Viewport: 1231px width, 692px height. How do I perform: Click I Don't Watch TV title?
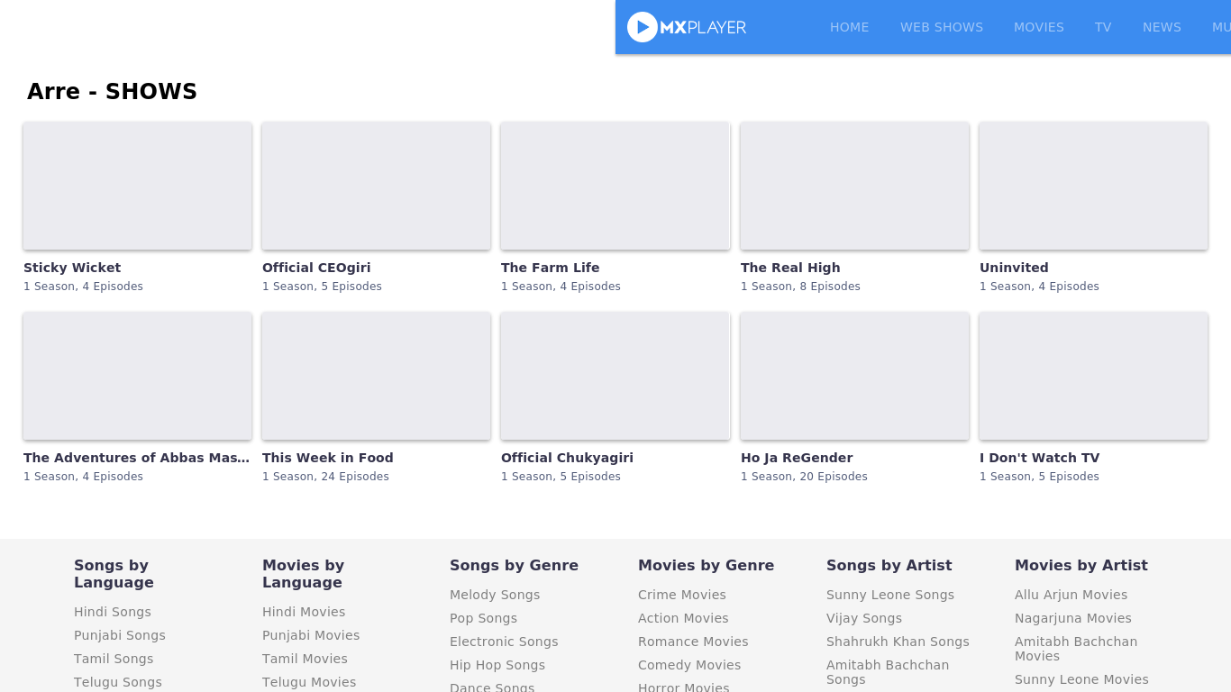[1039, 458]
